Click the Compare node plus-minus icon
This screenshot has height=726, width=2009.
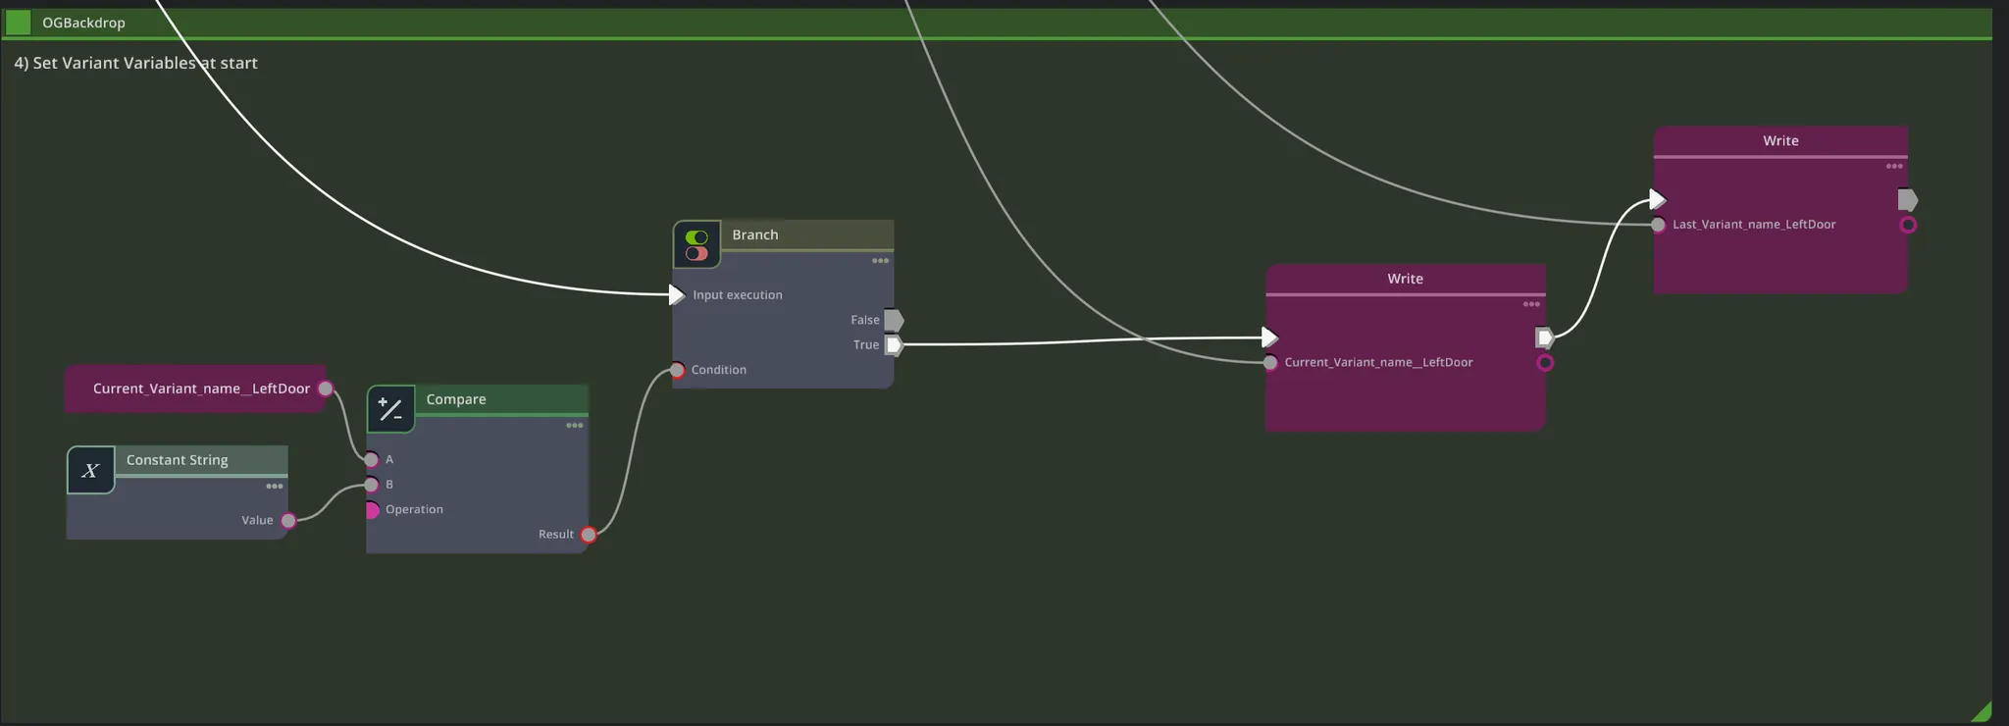pos(390,410)
